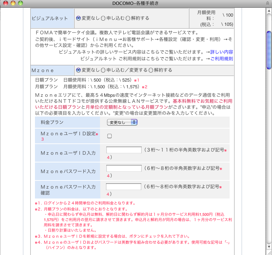Image resolution: width=272 pixels, height=255 pixels.
Task: Click the 日額プラン fee line
Action: coord(87,80)
